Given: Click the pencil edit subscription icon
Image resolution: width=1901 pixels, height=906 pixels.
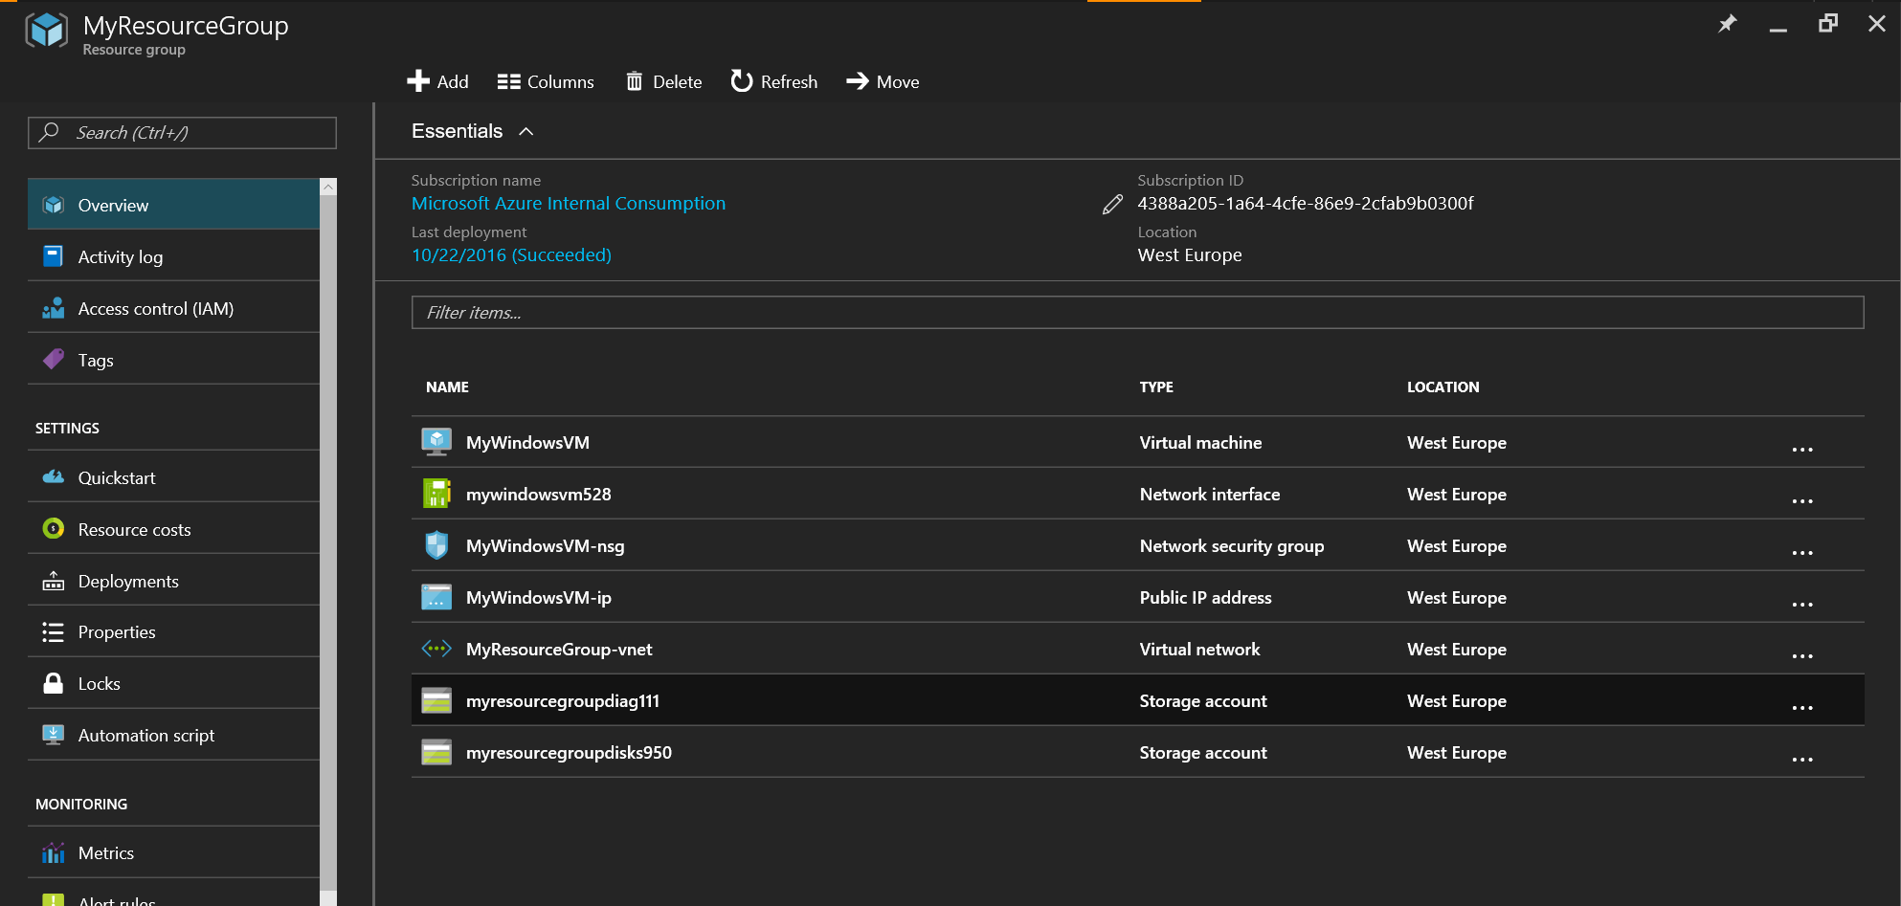Looking at the screenshot, I should coord(1112,204).
